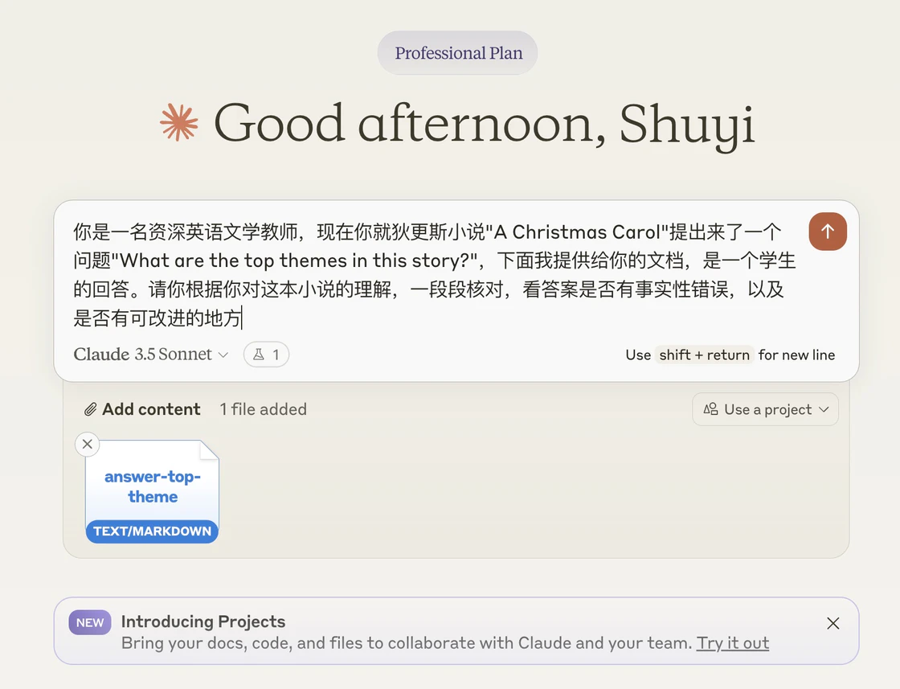Image resolution: width=900 pixels, height=689 pixels.
Task: Click the shapes icon in Use a project
Action: pos(710,408)
